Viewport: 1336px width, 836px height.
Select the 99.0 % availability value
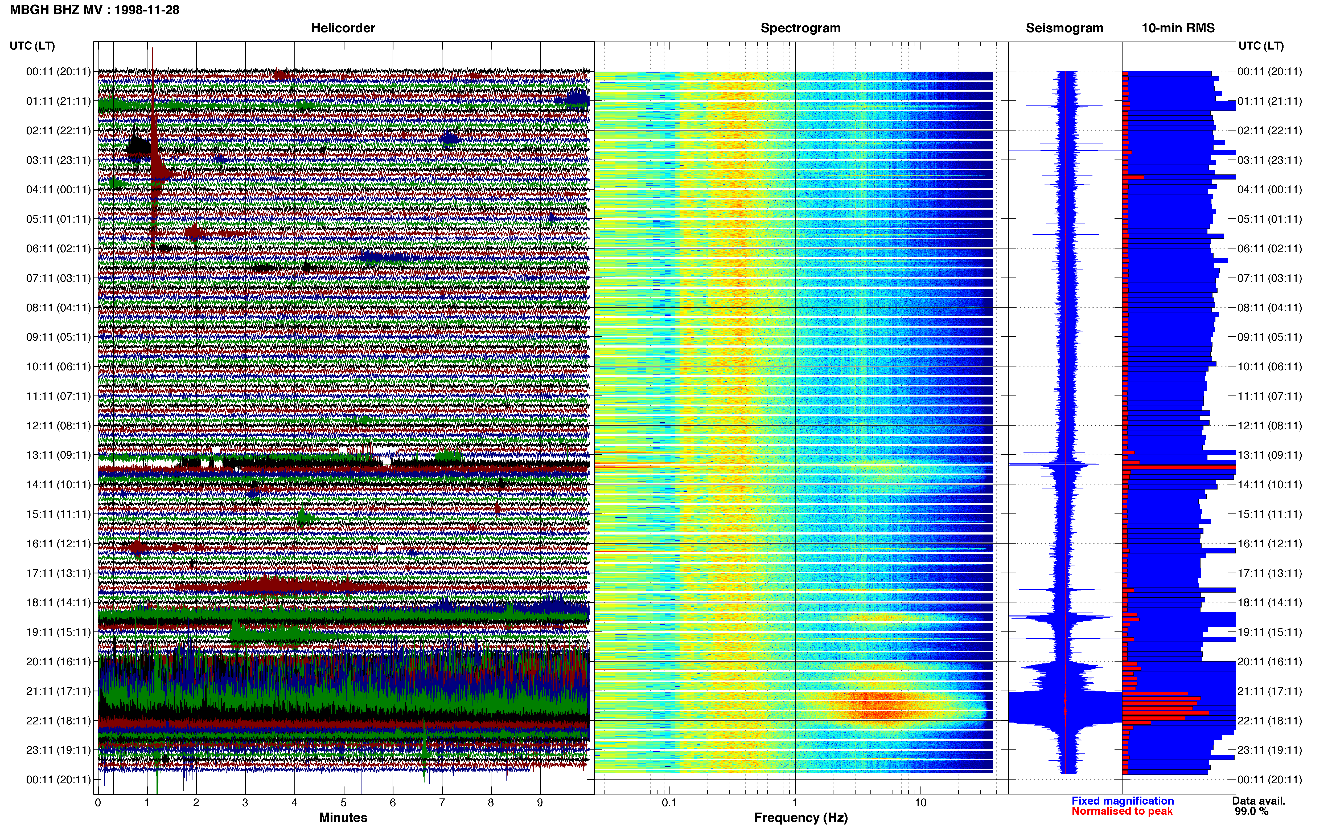[x=1251, y=811]
